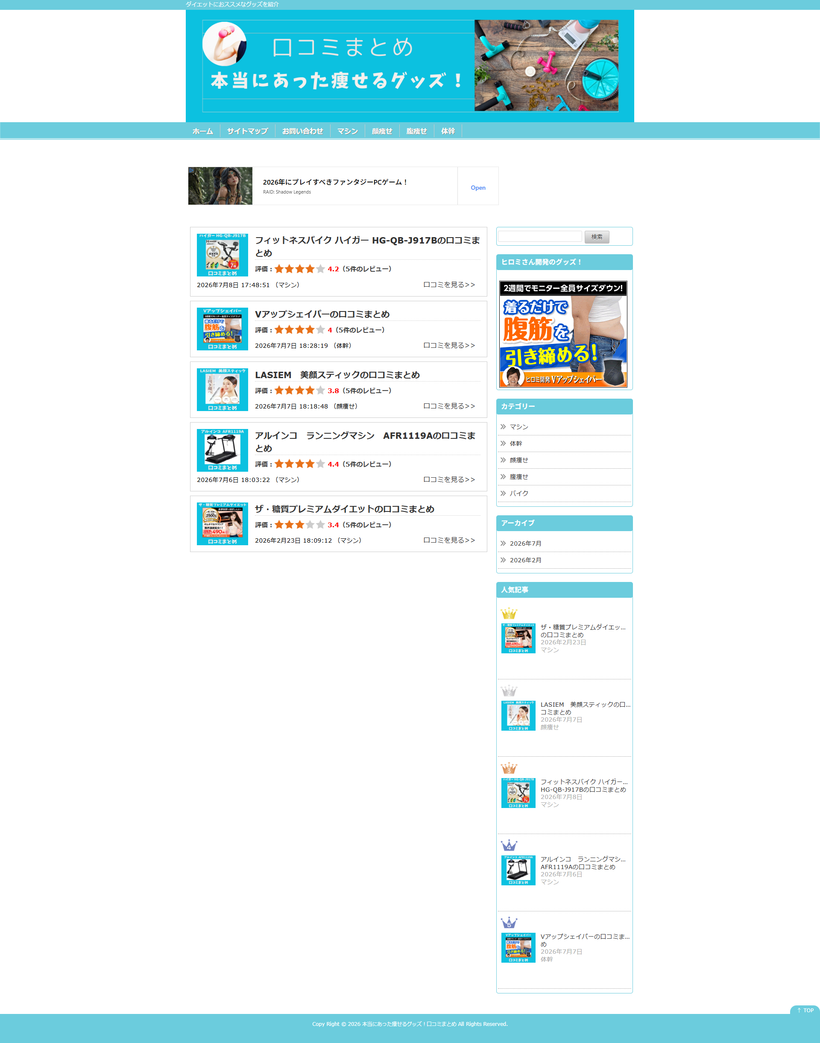The width and height of the screenshot is (820, 1043).
Task: Open the LASIEM 美顔スティック article title
Action: click(337, 375)
